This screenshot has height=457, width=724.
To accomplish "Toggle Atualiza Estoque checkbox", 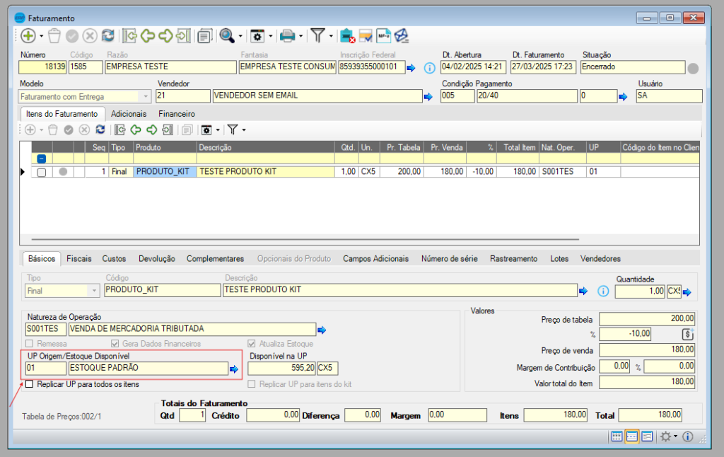I will 252,343.
